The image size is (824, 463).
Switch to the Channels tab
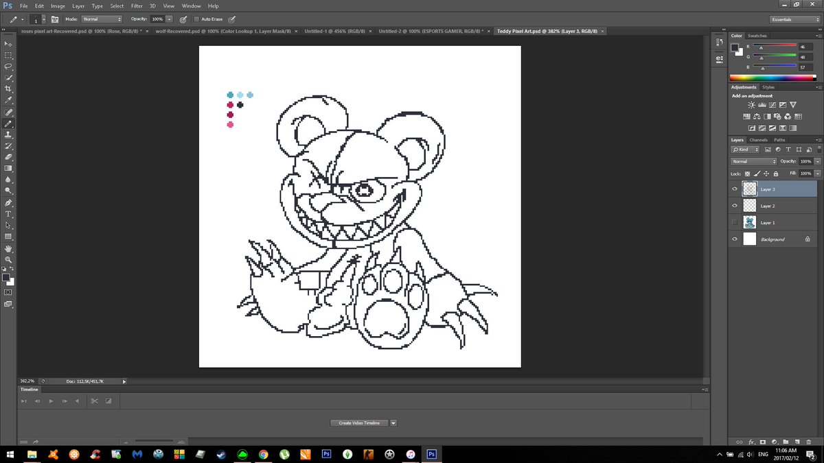[x=759, y=140]
